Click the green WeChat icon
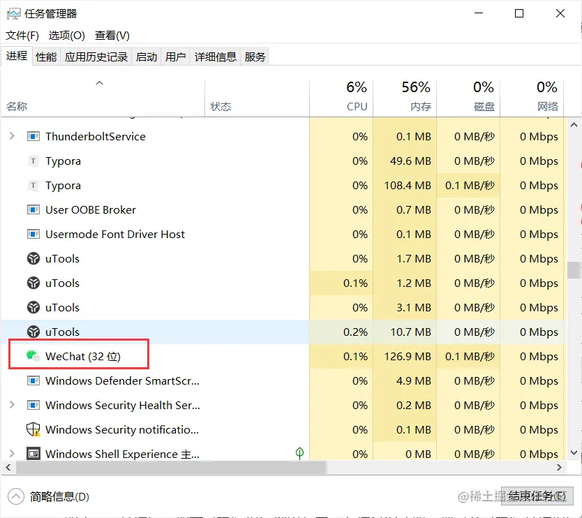Screen dimensions: 582x518 click(x=33, y=356)
